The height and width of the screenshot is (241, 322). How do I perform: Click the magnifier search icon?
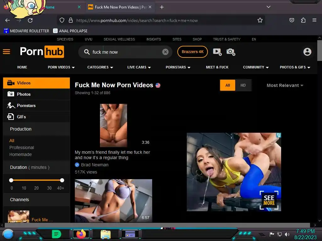(x=87, y=52)
